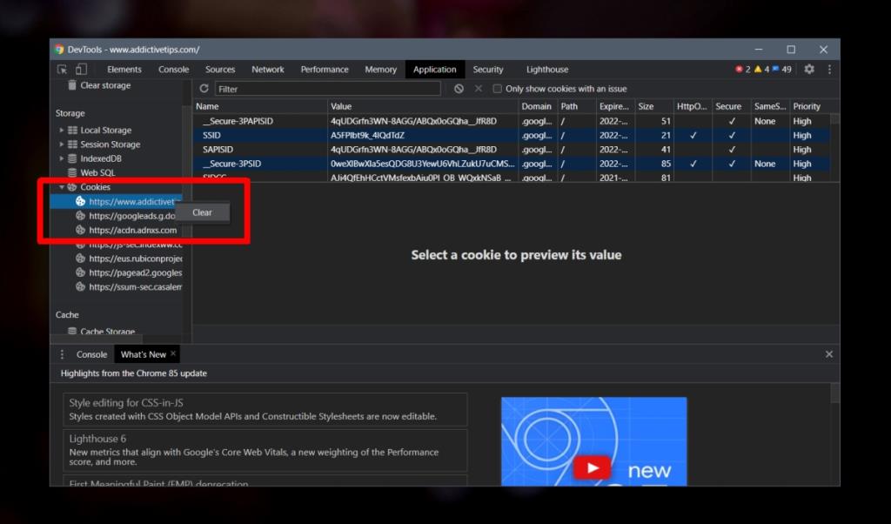Click the Secure checkmark for SAPISID cookie

(x=732, y=149)
